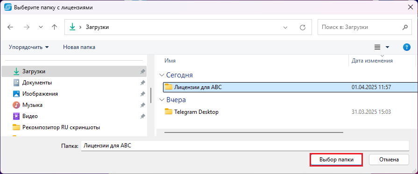The image size is (418, 174).
Task: Create a Новая папка
Action: [x=79, y=47]
